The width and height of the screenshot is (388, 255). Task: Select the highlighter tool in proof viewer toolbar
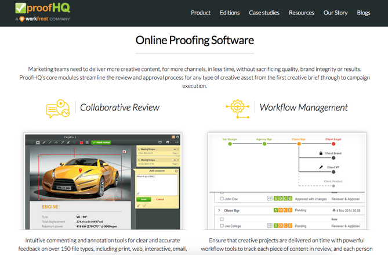click(68, 142)
